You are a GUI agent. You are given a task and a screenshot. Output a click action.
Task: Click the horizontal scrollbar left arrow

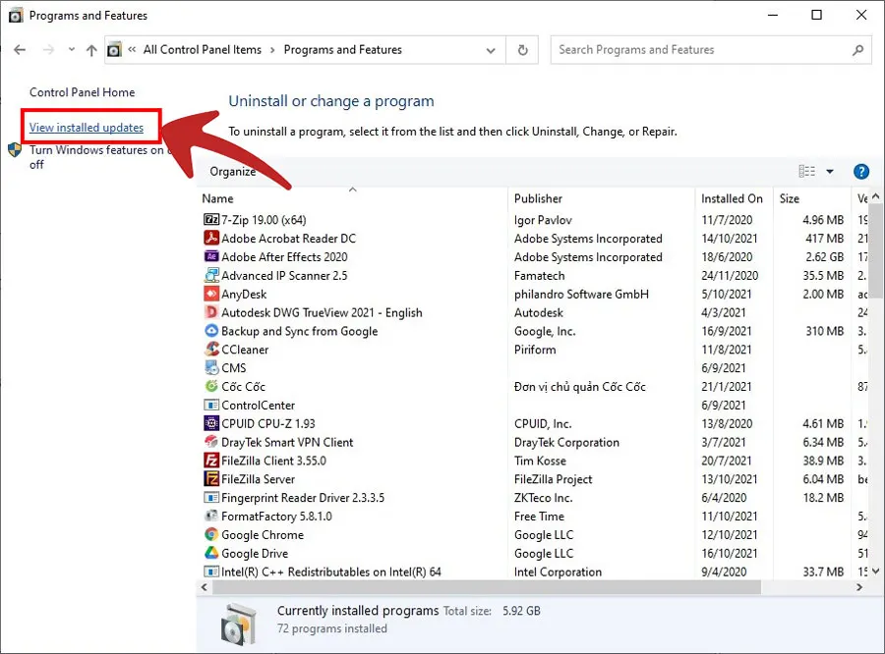coord(205,587)
